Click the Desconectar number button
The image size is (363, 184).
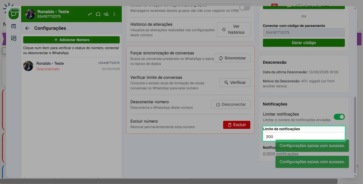[231, 104]
